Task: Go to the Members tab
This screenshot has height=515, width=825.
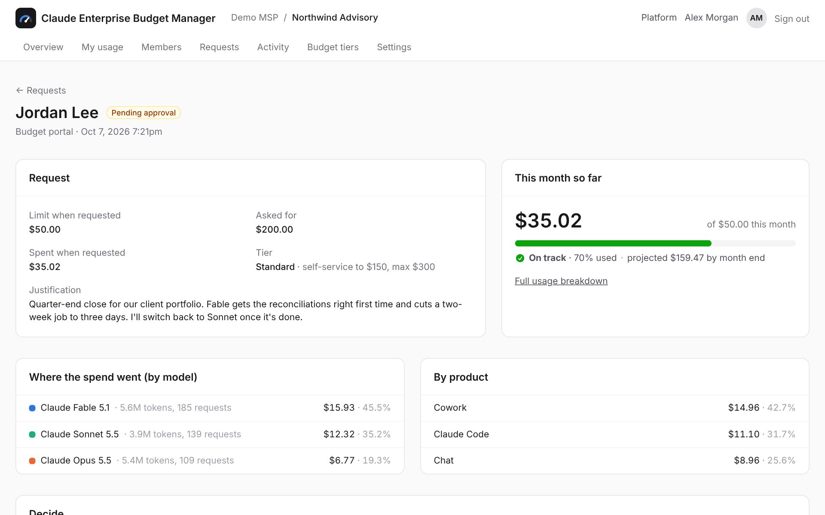Action: (x=162, y=47)
